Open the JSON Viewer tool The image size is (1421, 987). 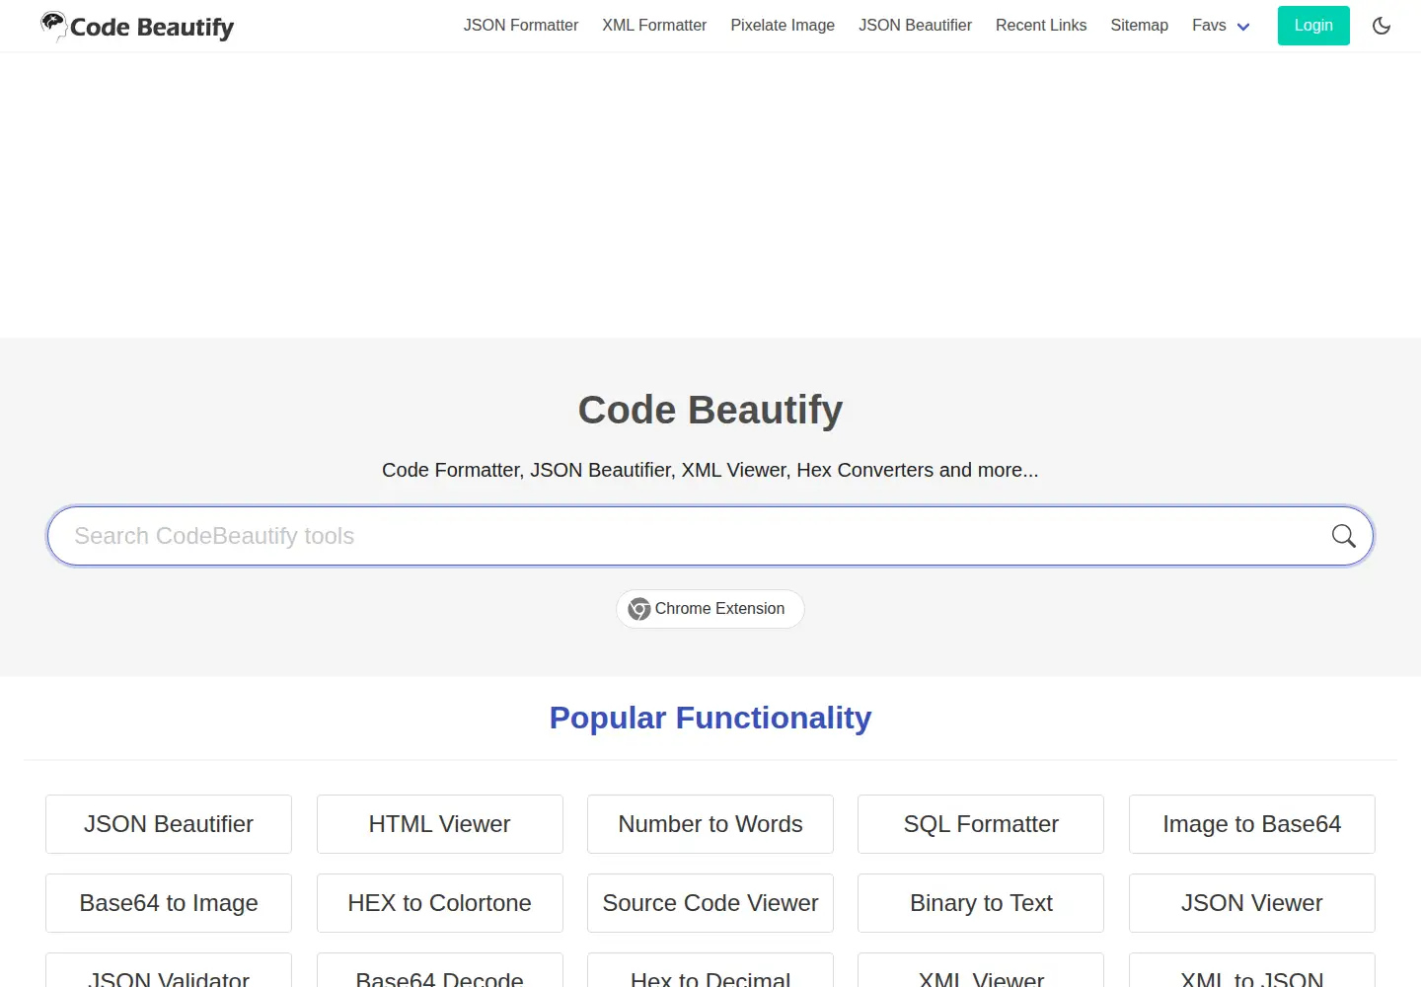(1252, 903)
